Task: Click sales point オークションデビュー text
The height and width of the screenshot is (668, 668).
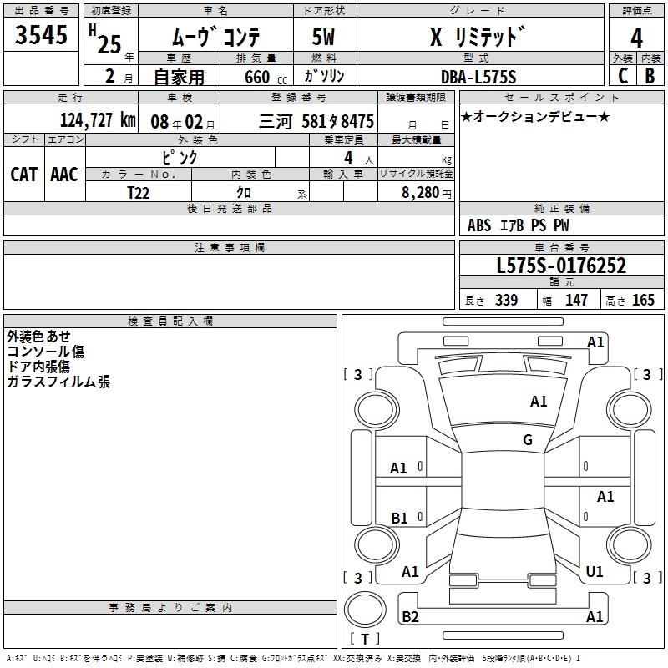Action: 535,116
